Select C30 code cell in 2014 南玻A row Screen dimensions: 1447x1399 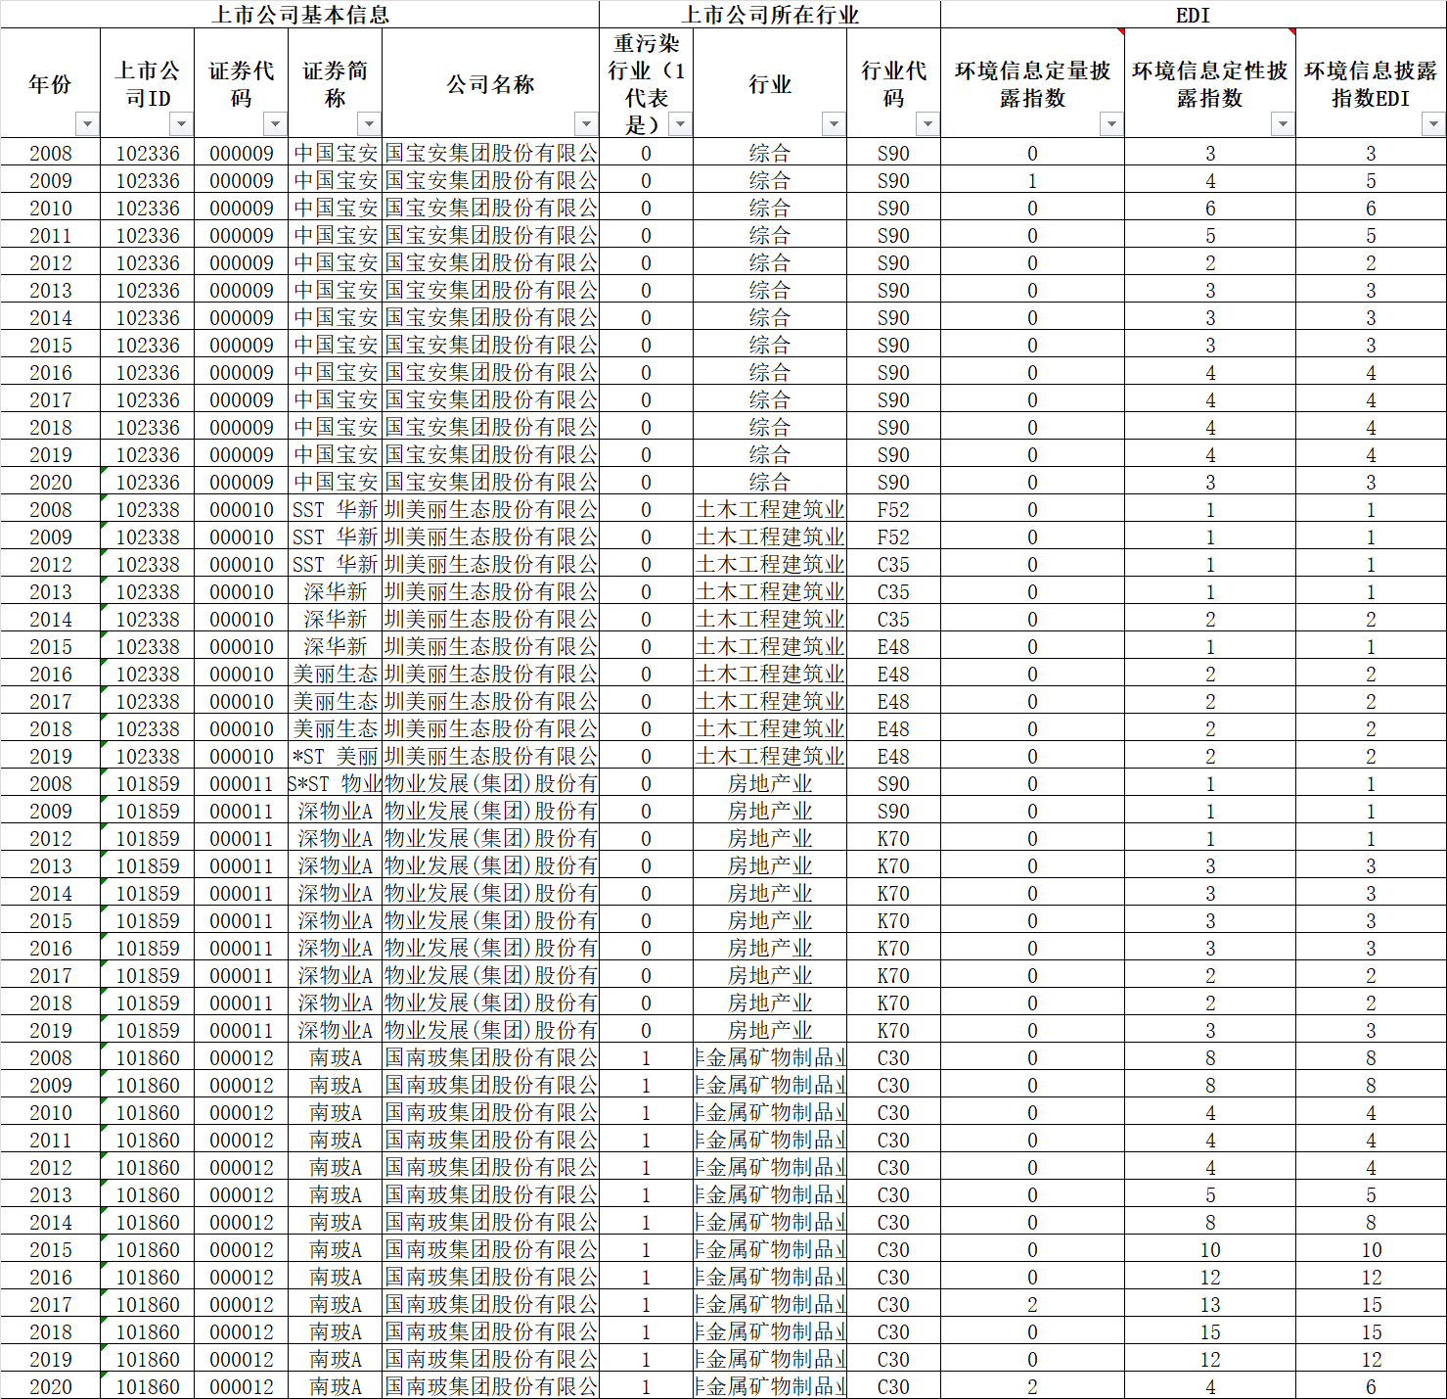point(893,1223)
